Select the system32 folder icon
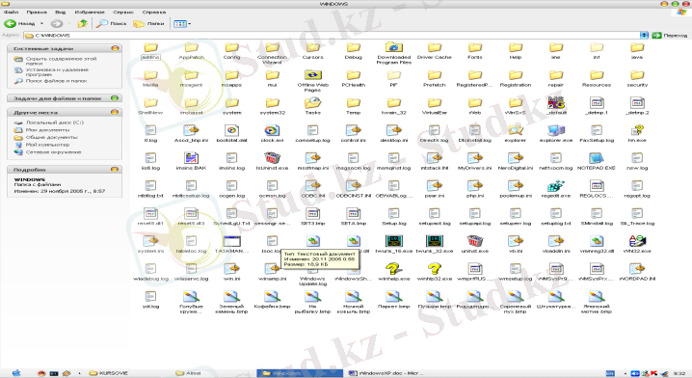 273,103
